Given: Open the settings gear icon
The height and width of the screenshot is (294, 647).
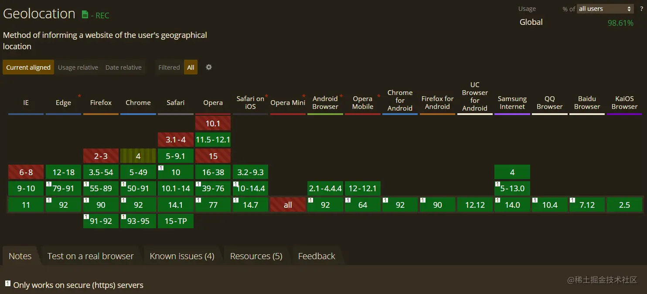Looking at the screenshot, I should coord(209,67).
